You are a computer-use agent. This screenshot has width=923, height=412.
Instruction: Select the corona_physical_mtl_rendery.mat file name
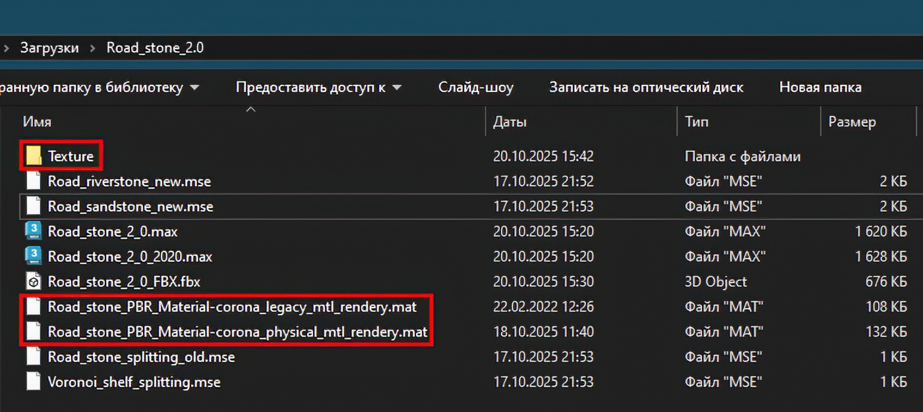click(x=237, y=332)
